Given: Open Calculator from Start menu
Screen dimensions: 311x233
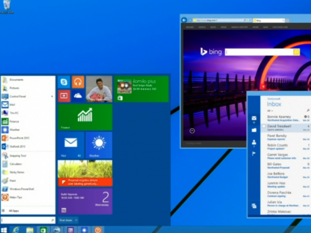Looking at the screenshot, I should [x=28, y=164].
